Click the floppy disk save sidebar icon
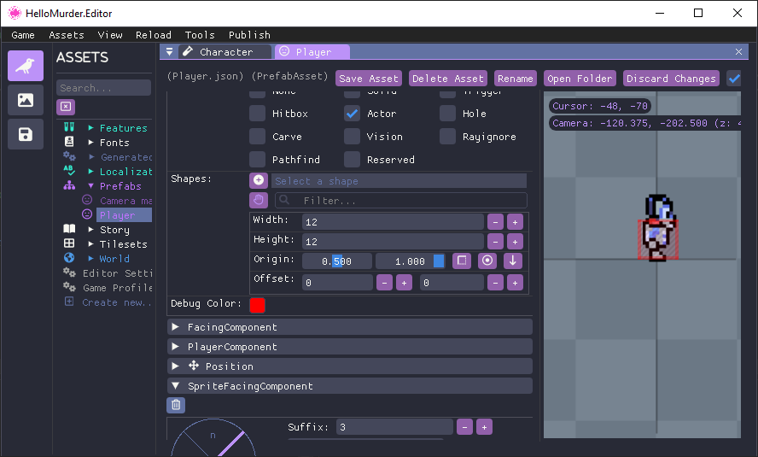The width and height of the screenshot is (758, 457). [26, 134]
